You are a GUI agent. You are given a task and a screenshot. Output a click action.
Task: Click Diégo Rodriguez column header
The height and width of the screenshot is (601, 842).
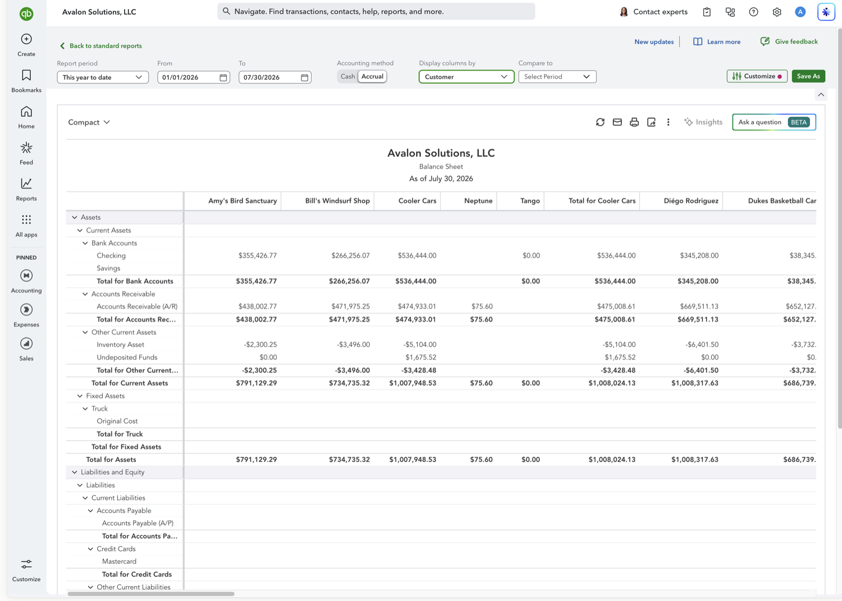point(690,201)
